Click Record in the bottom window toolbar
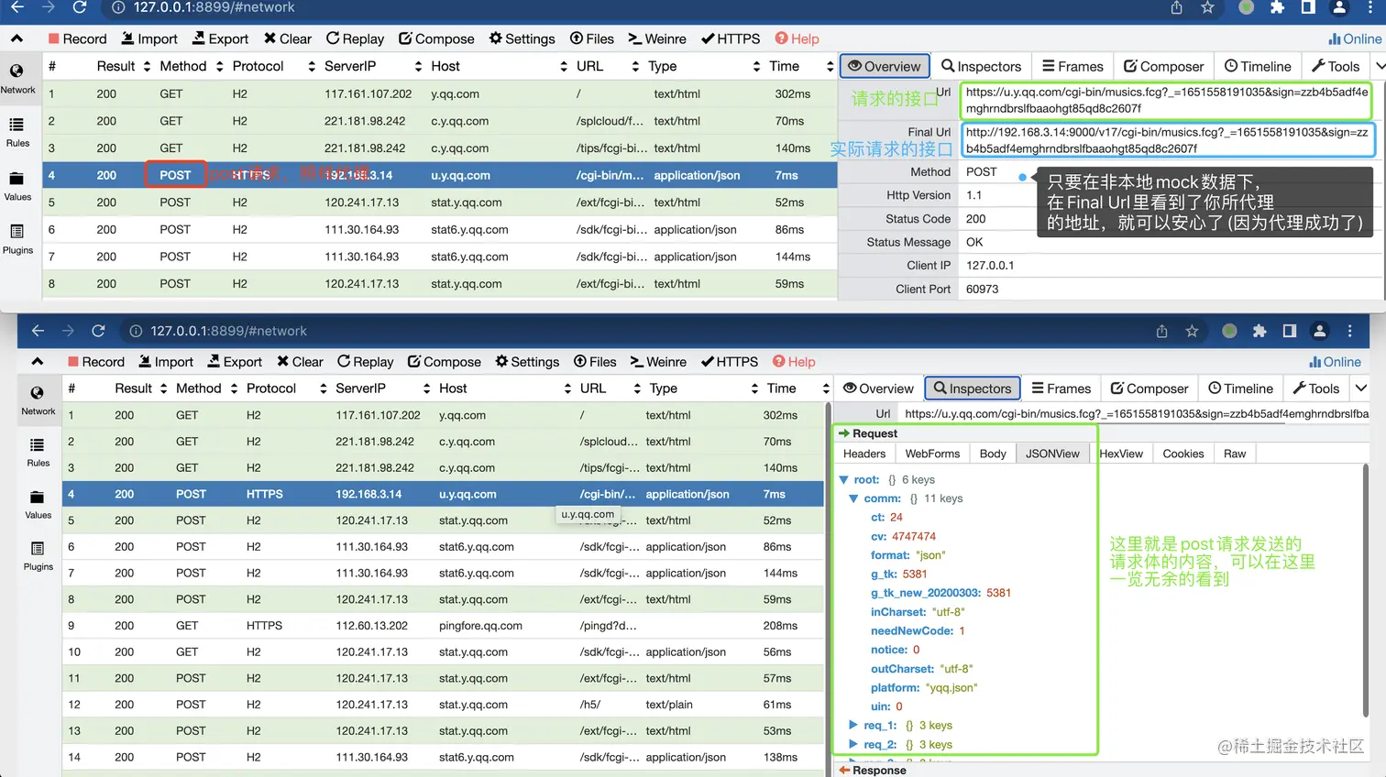The height and width of the screenshot is (777, 1386). coord(95,362)
